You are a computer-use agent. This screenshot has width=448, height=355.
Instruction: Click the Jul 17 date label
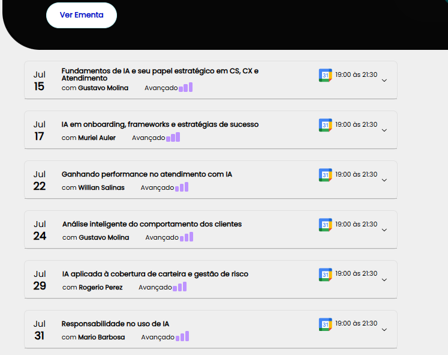pos(39,131)
